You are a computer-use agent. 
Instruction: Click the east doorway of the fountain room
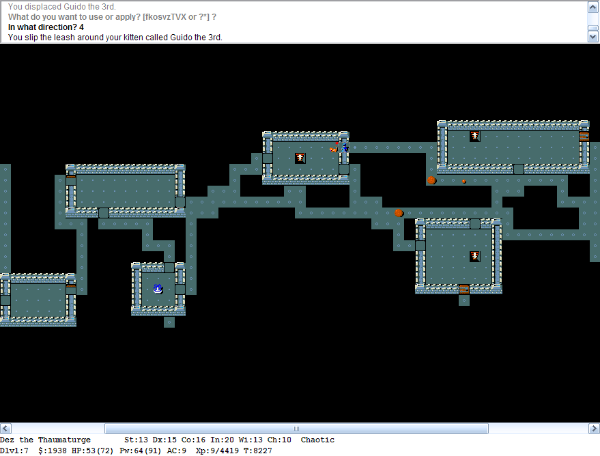coord(180,289)
